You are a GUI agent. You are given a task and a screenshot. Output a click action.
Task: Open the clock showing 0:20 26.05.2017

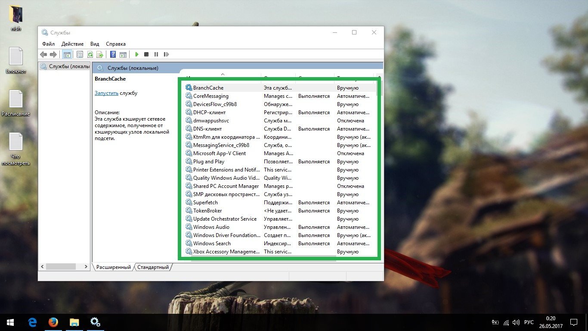coord(551,322)
